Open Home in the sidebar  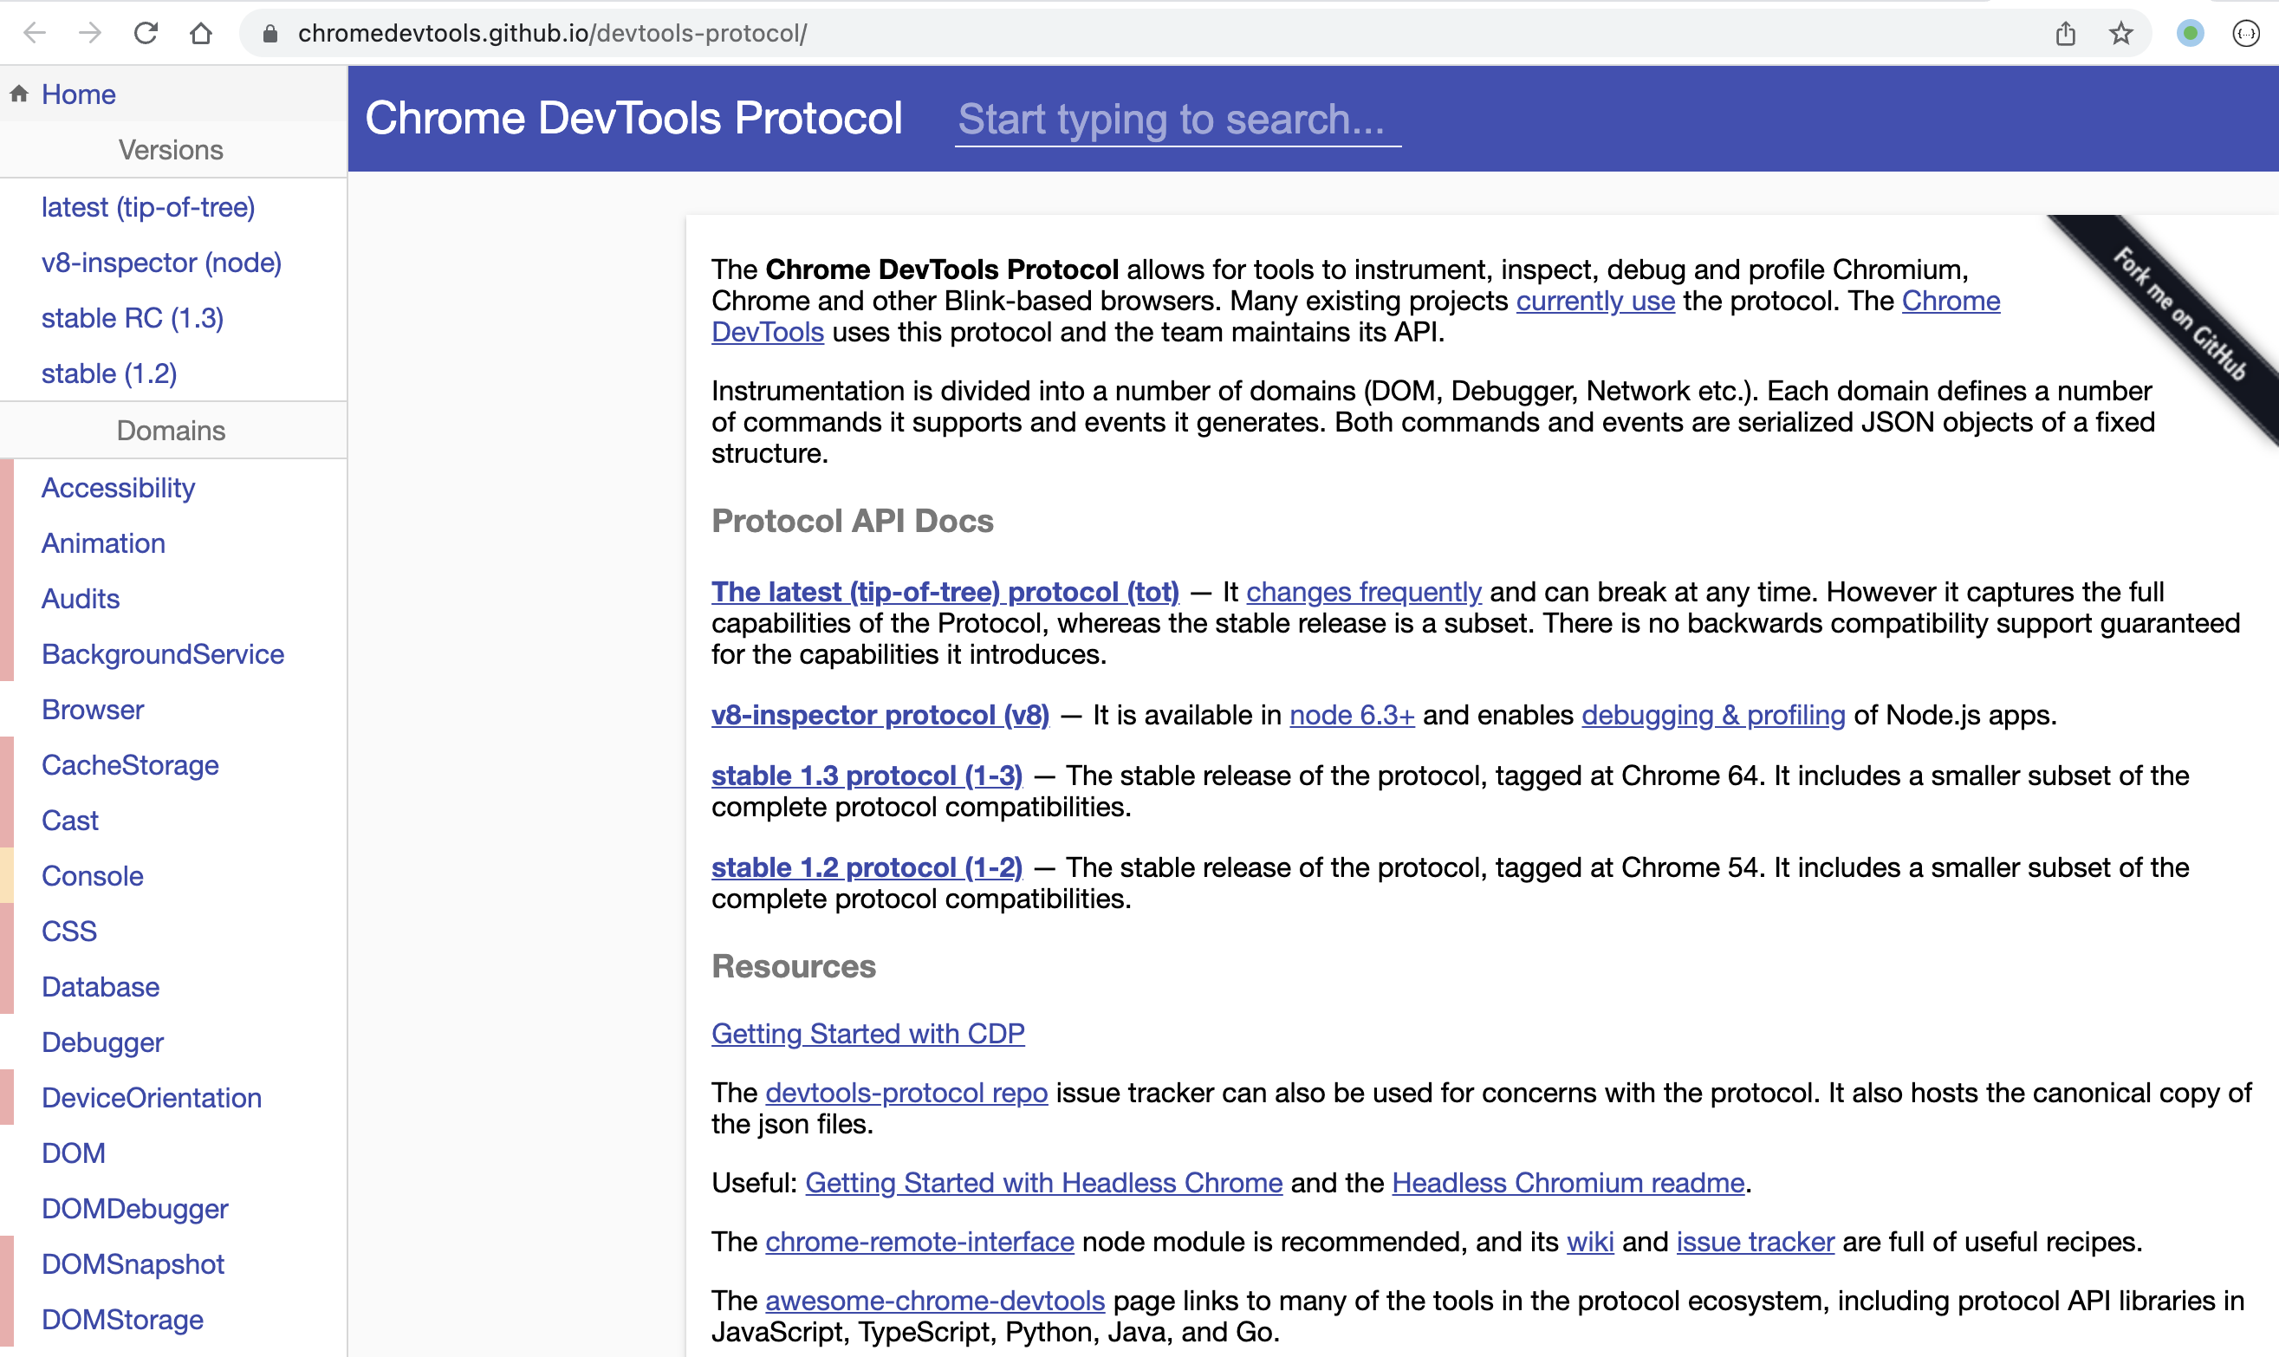click(x=79, y=94)
